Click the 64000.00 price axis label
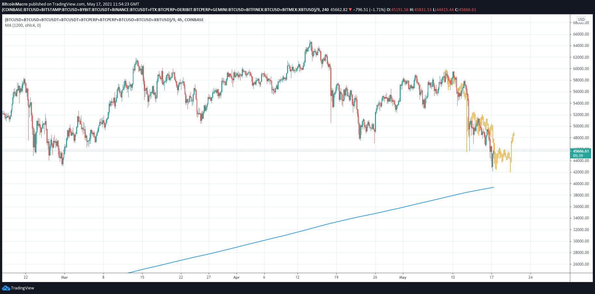Viewport: 595px width, 294px height. point(581,46)
